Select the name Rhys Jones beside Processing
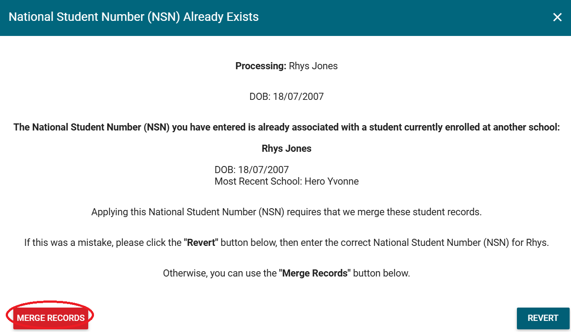571x332 pixels. pos(313,66)
